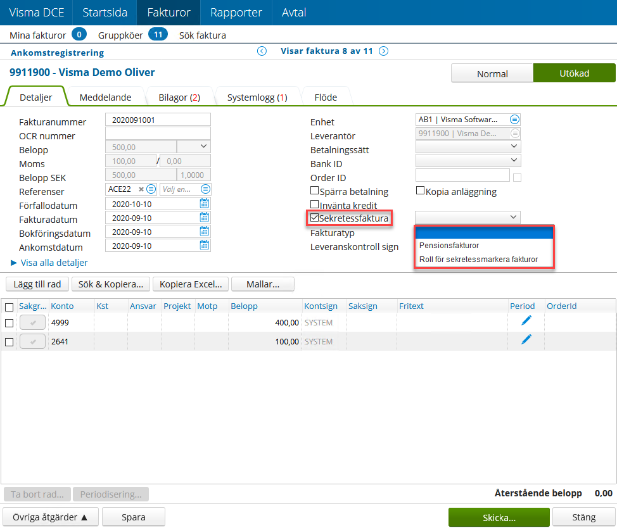Edit period pencil for account 4999

pyautogui.click(x=526, y=320)
